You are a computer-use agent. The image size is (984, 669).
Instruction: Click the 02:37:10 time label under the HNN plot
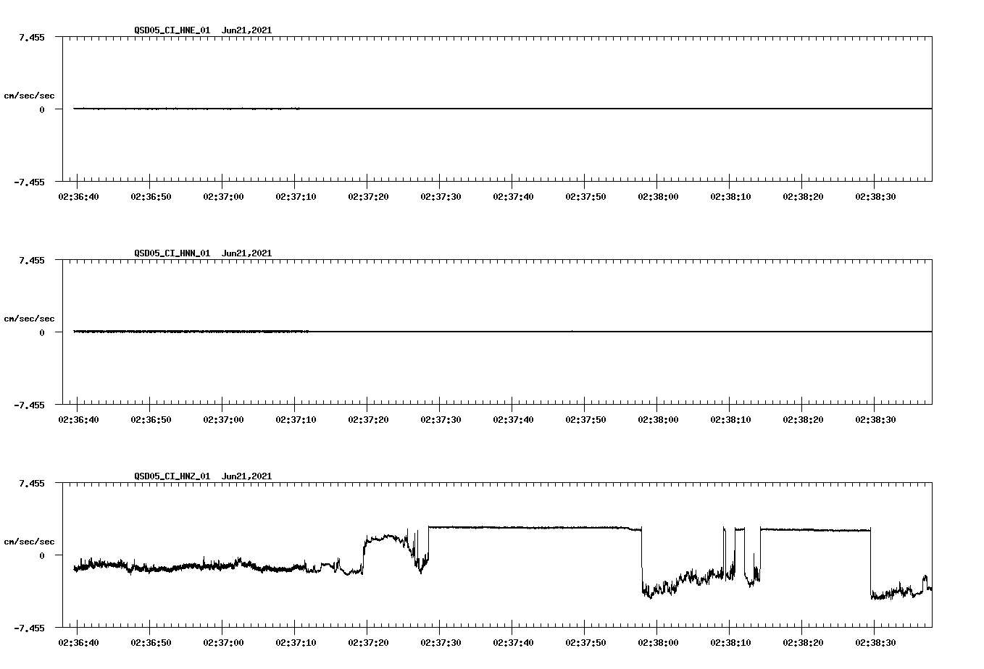pos(296,420)
